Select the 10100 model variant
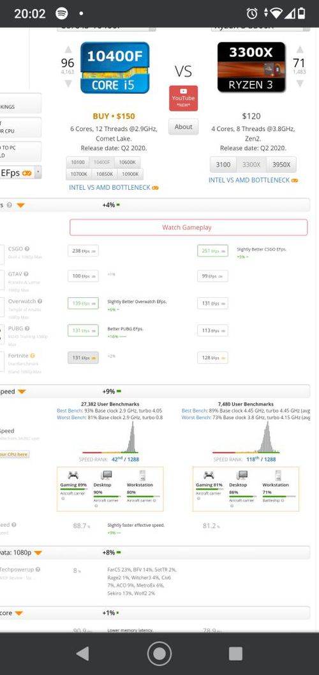The image size is (319, 675). click(78, 162)
